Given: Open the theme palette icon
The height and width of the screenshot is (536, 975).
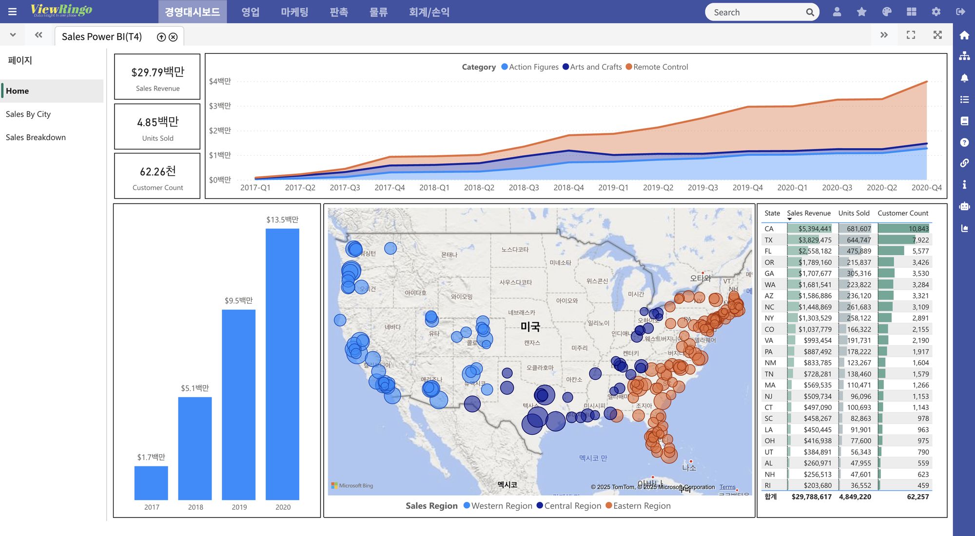Looking at the screenshot, I should click(887, 12).
